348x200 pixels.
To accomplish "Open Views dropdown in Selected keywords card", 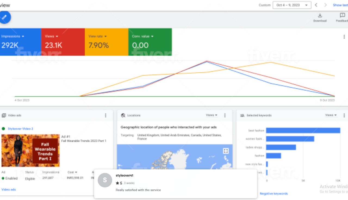I will [331, 115].
